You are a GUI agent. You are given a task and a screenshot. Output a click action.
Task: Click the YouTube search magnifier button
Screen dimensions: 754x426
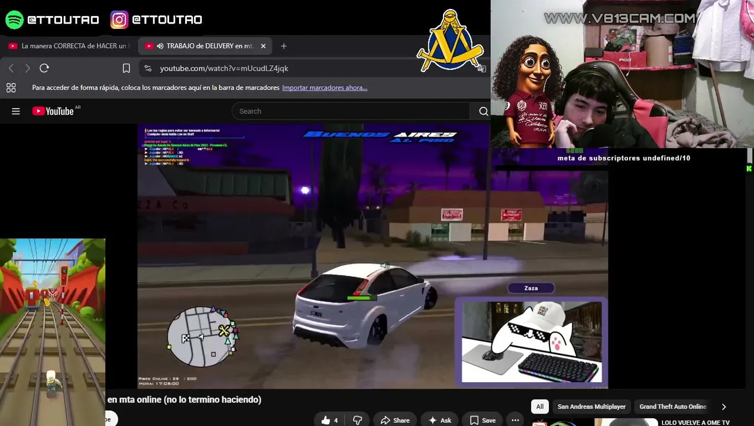click(x=483, y=111)
